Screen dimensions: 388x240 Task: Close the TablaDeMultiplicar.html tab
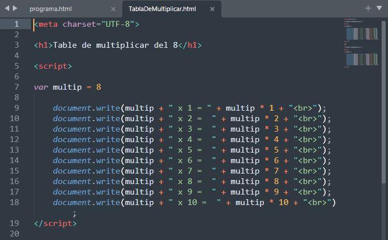coord(212,9)
